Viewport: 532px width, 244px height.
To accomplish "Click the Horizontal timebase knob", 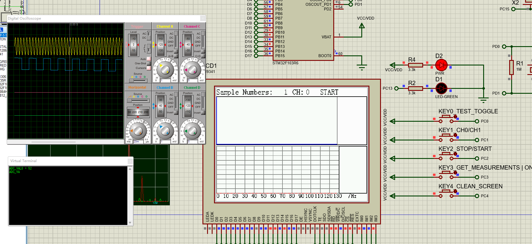I will [x=138, y=131].
